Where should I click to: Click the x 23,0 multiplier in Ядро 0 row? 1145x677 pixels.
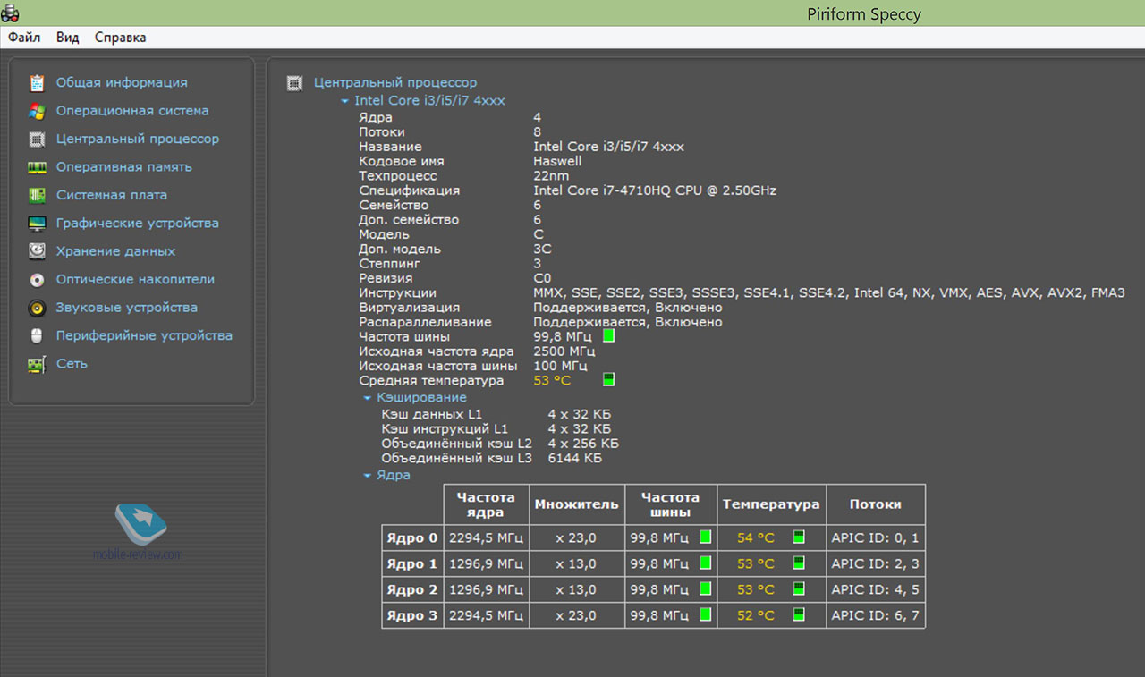(x=575, y=537)
